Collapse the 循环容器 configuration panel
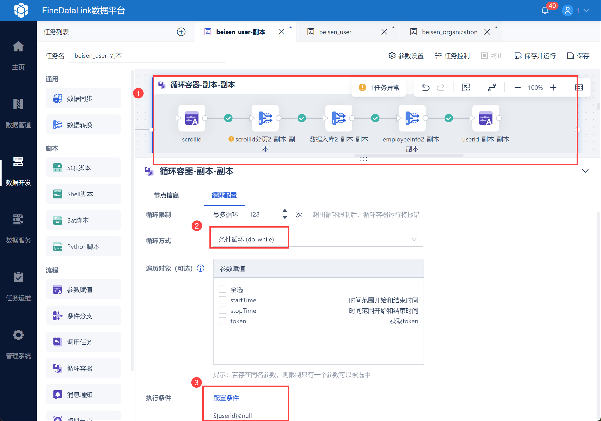 tap(585, 171)
